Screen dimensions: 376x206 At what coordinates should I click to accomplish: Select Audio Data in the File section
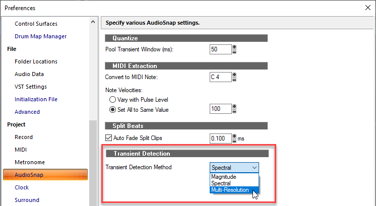pyautogui.click(x=29, y=74)
